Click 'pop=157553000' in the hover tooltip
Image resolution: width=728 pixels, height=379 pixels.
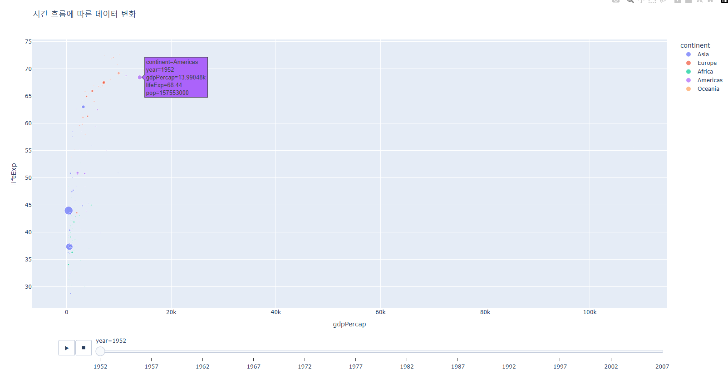pyautogui.click(x=167, y=93)
